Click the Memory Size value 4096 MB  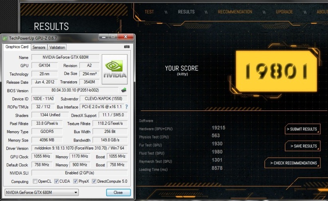[47, 140]
